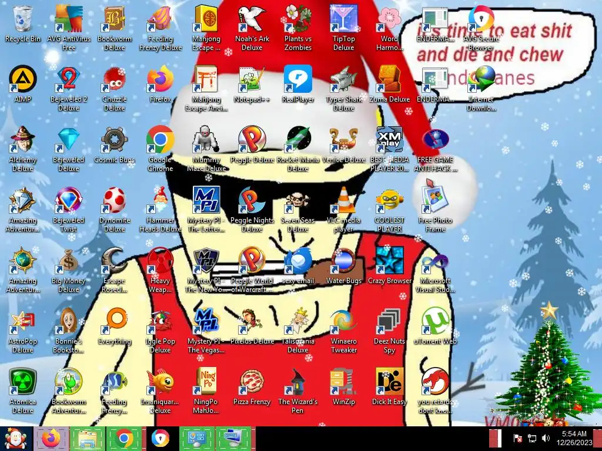Screen dimensions: 602x451
Task: Launch Atomica Deluxe desktop icon
Action: tap(23, 391)
